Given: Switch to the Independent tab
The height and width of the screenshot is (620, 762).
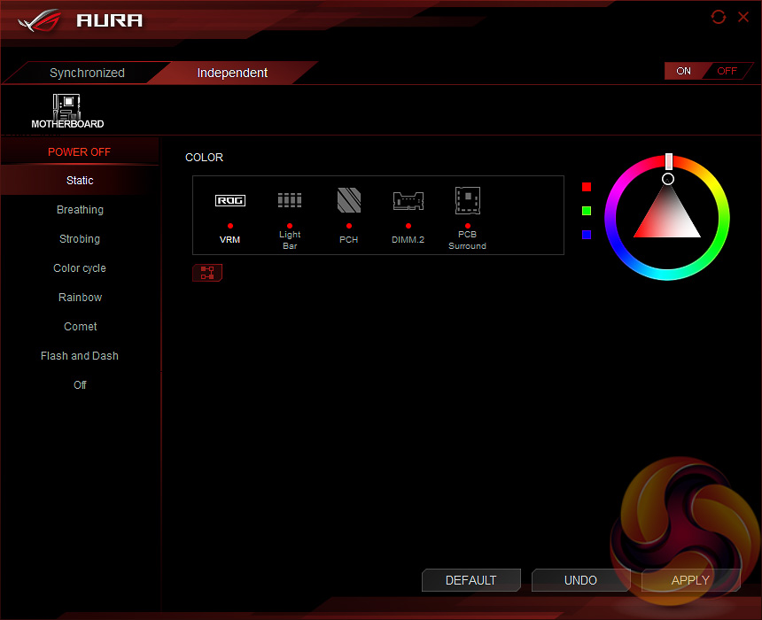Looking at the screenshot, I should [232, 73].
